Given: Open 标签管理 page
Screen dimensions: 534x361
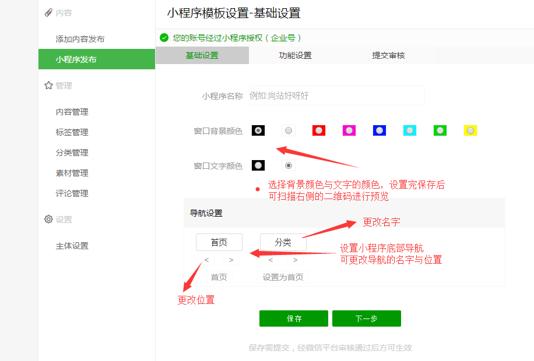Looking at the screenshot, I should [72, 132].
